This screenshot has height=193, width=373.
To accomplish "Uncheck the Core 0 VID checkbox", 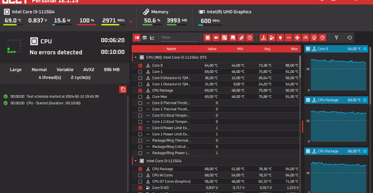I will tap(140, 188).
